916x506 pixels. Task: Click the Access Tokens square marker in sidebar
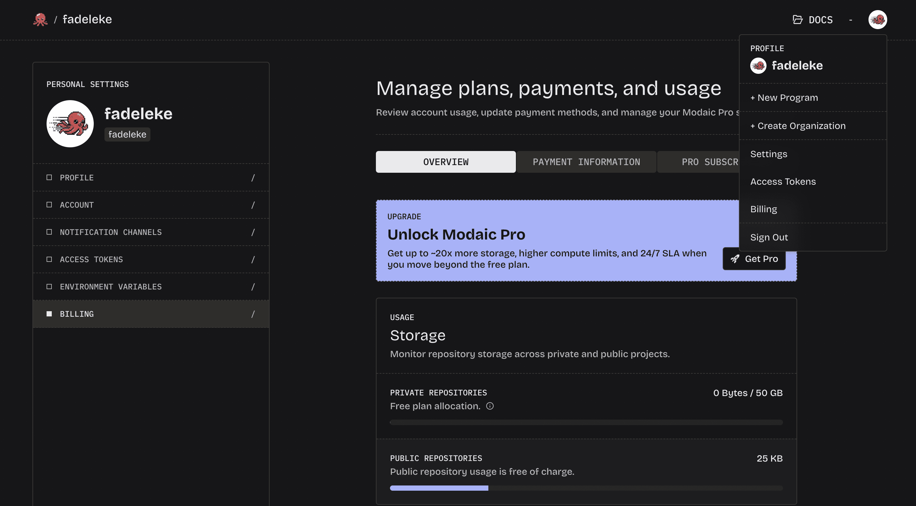[x=49, y=259]
